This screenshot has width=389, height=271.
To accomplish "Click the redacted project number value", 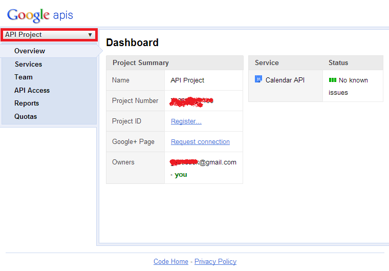I will 191,101.
